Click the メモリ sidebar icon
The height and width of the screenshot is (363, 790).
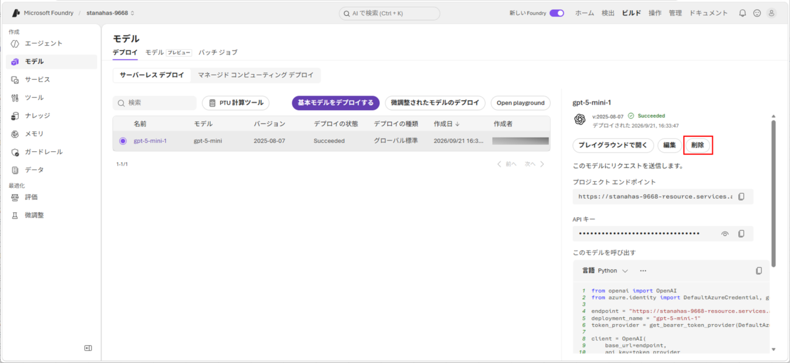pos(15,134)
